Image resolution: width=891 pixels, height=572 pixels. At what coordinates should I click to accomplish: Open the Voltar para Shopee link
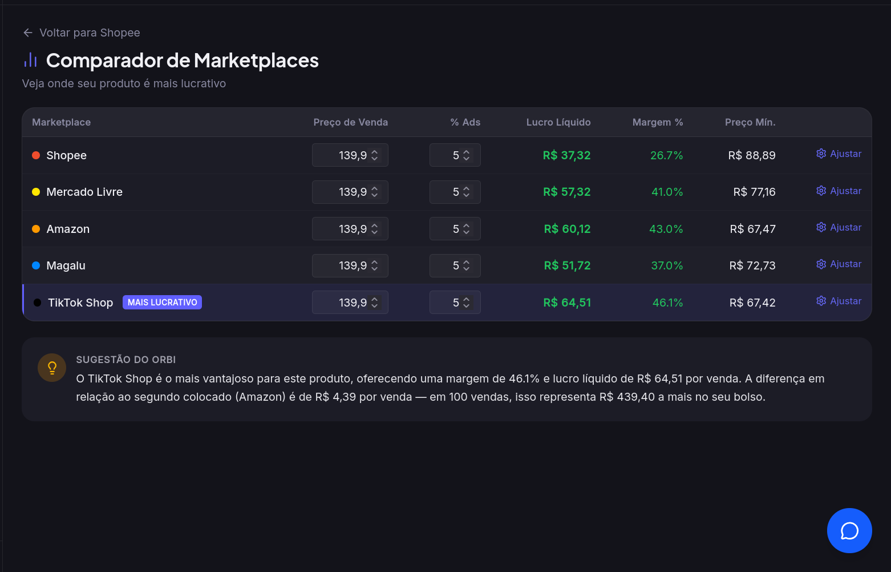click(82, 33)
